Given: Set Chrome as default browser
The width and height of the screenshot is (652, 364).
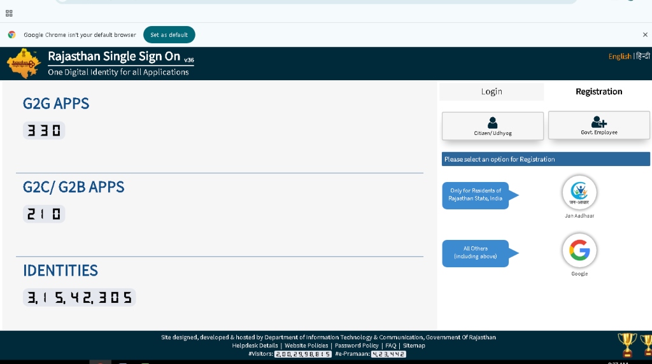Looking at the screenshot, I should tap(169, 35).
